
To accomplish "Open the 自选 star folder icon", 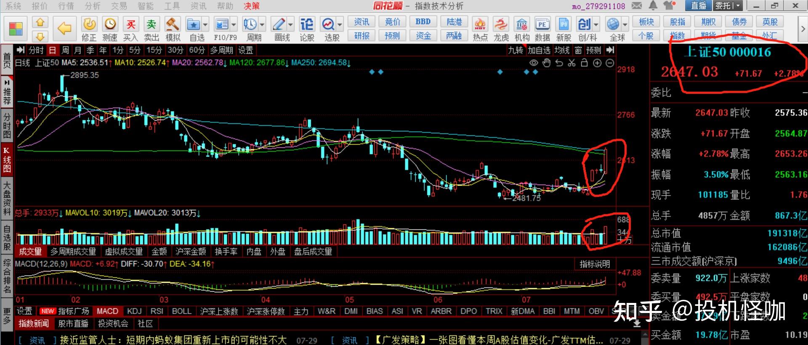I will [194, 24].
